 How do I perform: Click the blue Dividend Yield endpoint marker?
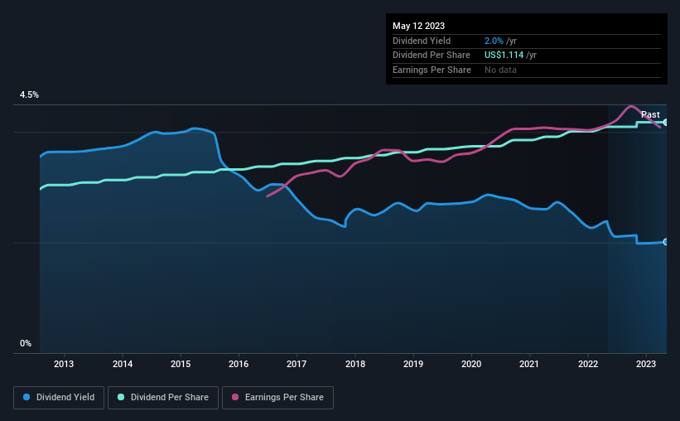pyautogui.click(x=666, y=242)
